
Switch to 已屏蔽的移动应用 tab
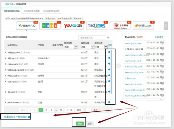[52, 11]
